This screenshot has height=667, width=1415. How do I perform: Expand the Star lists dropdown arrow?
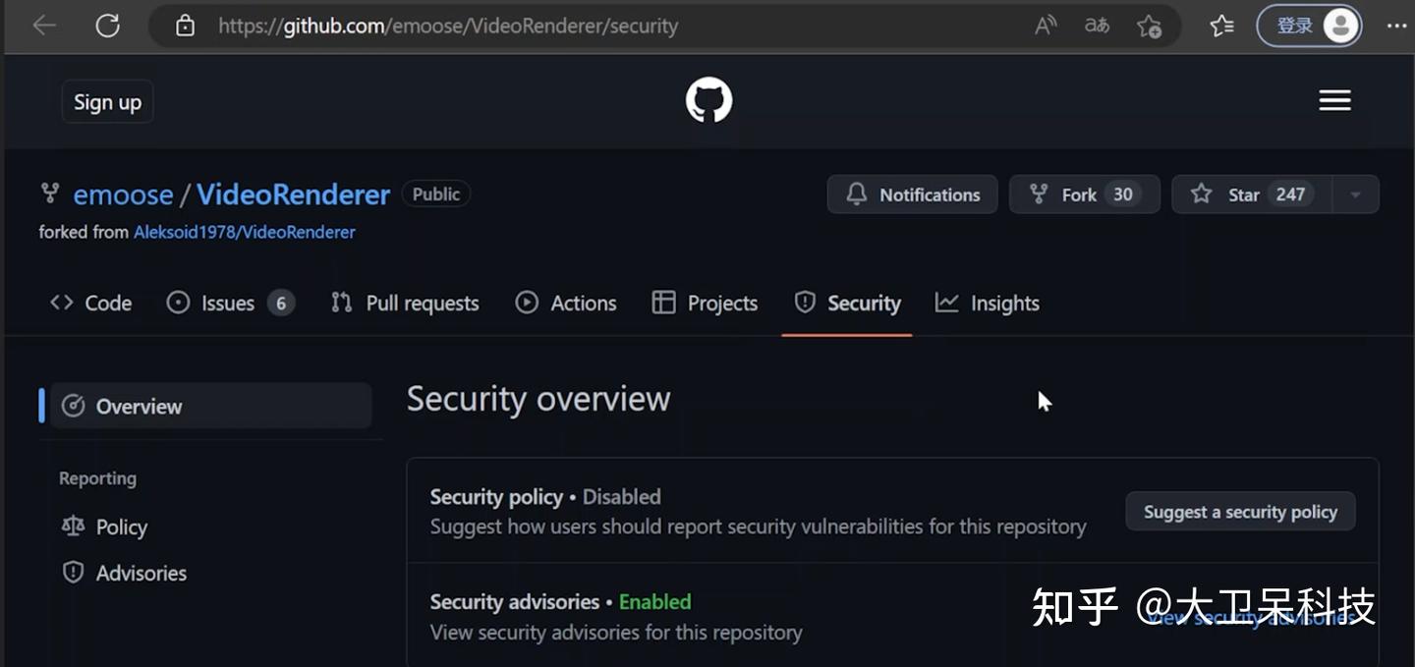(1355, 195)
